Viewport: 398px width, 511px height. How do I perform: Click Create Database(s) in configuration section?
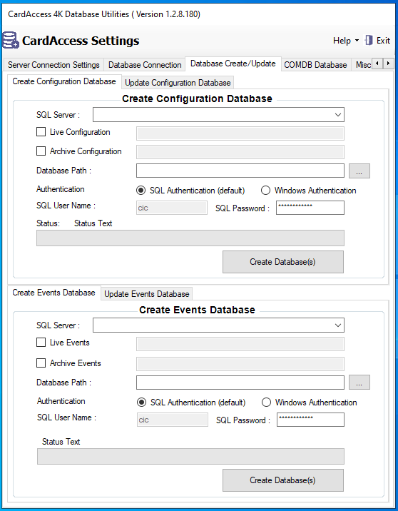282,262
